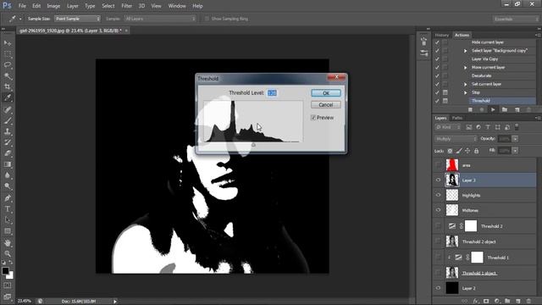Viewport: 542px width, 305px height.
Task: Select the Hand tool
Action: 8,243
